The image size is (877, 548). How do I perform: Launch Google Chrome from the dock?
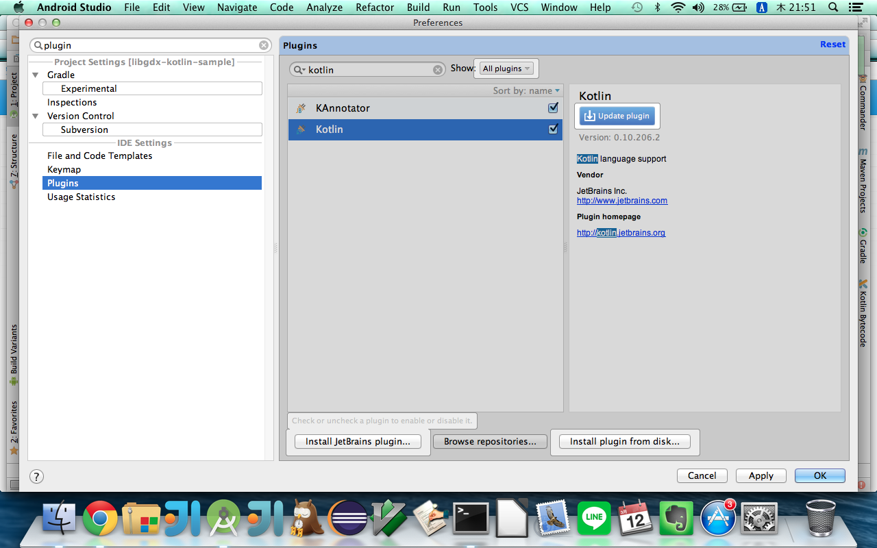coord(100,518)
